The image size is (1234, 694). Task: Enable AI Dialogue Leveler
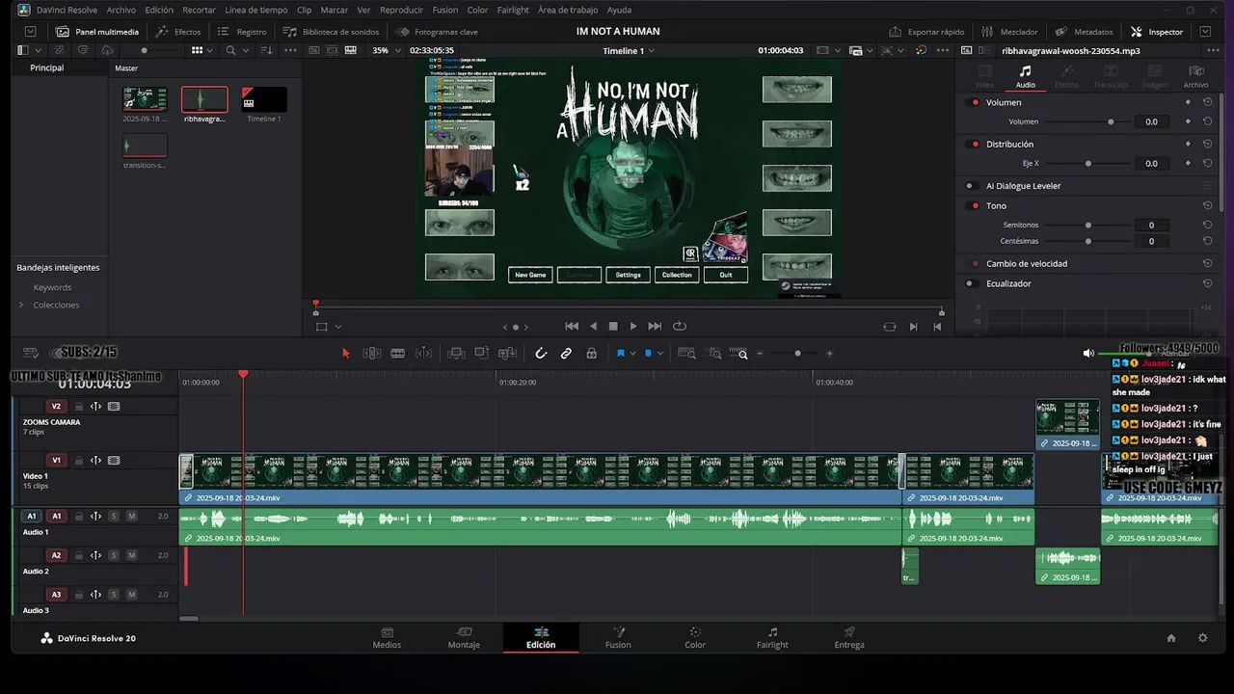pyautogui.click(x=972, y=185)
